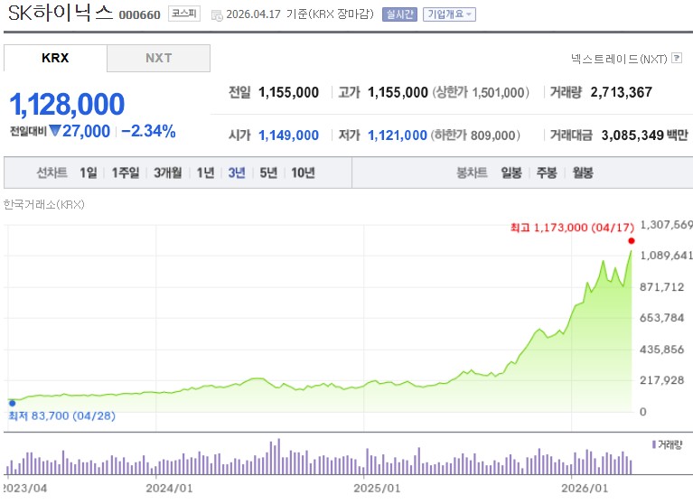The height and width of the screenshot is (504, 693).
Task: Select the 3년 line chart period
Action: pos(237,173)
